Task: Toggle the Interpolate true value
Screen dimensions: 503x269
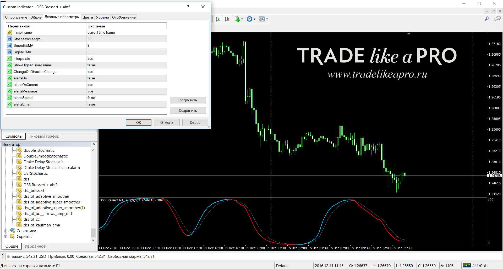Action: pyautogui.click(x=127, y=59)
